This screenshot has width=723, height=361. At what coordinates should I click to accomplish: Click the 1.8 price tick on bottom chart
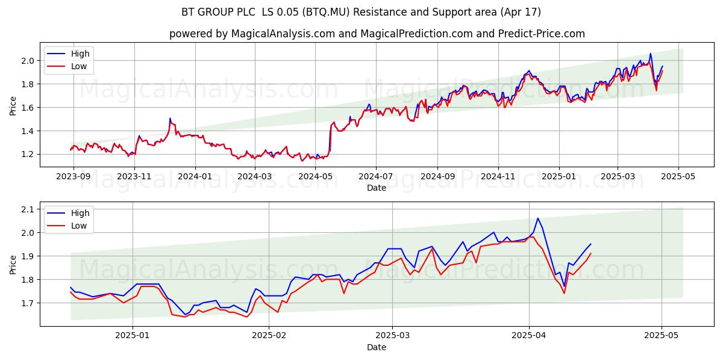pos(28,279)
